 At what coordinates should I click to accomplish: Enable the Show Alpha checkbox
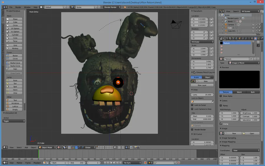[221, 96]
